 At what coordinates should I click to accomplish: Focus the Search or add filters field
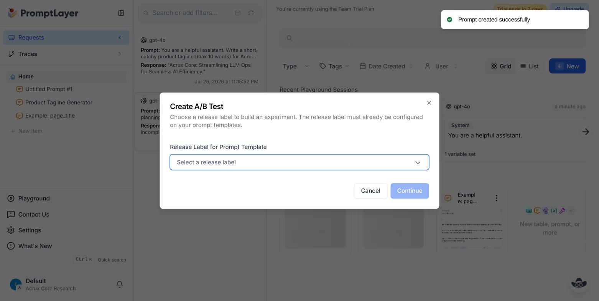(185, 13)
